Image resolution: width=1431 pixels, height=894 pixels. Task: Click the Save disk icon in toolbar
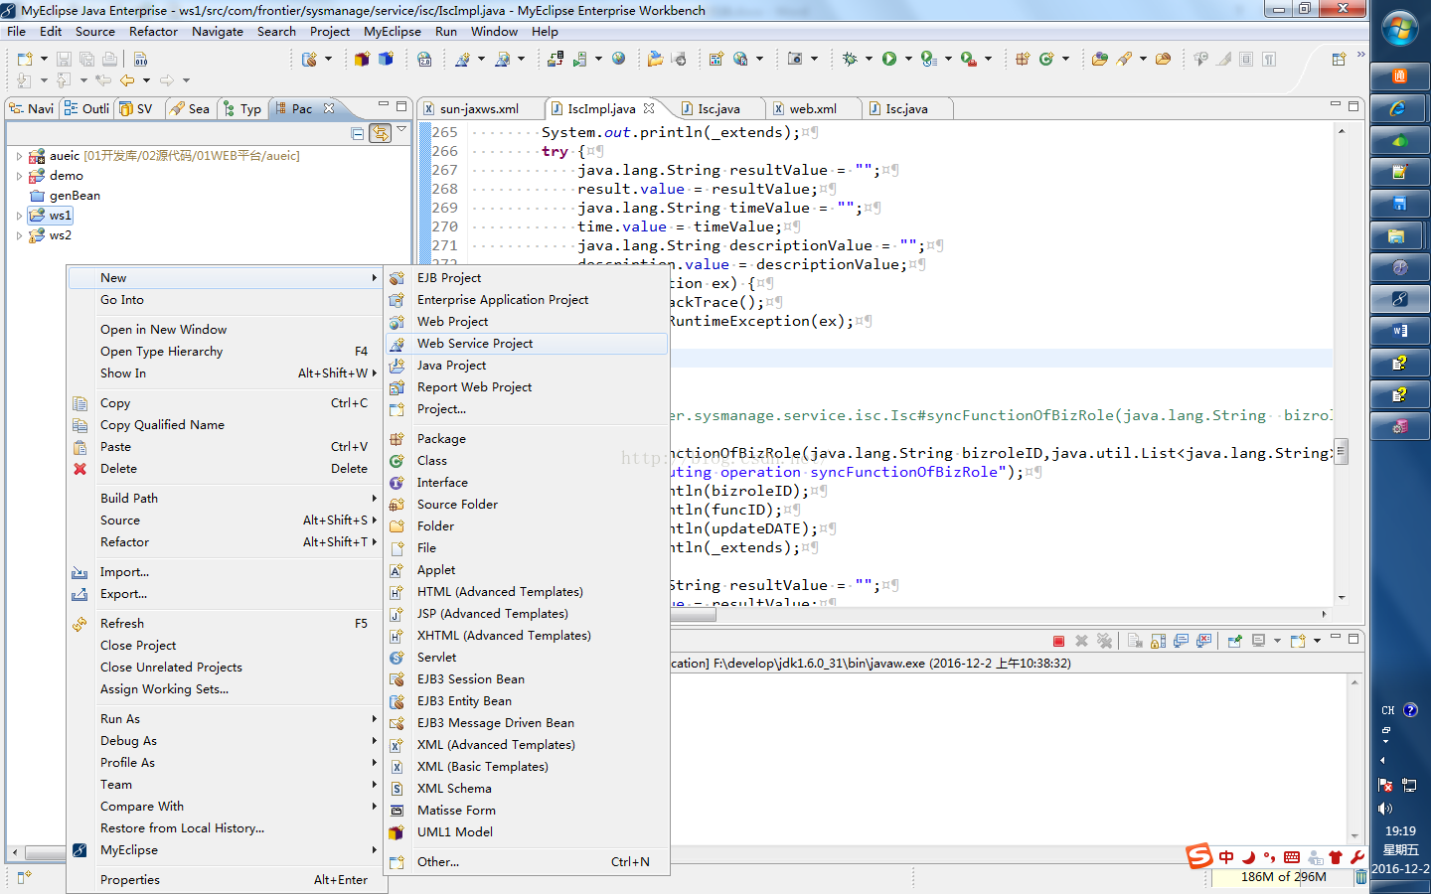click(x=64, y=60)
